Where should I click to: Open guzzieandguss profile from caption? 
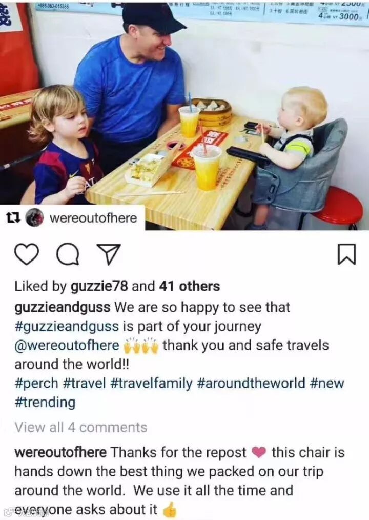(63, 308)
